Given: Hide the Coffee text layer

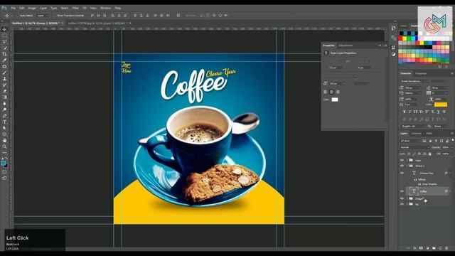Looking at the screenshot, I should [402, 191].
